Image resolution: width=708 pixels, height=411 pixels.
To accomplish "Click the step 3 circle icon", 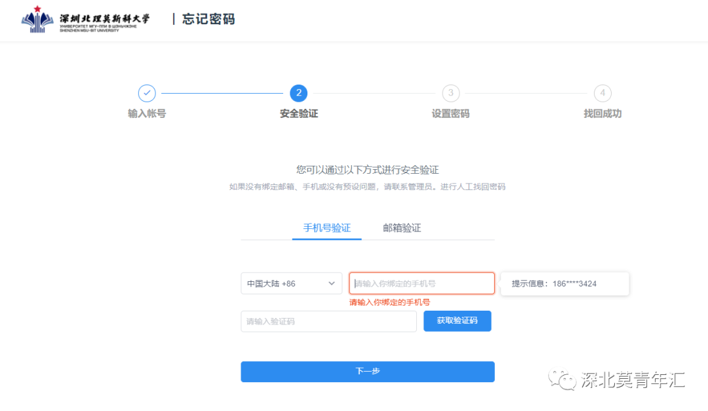I will [450, 93].
